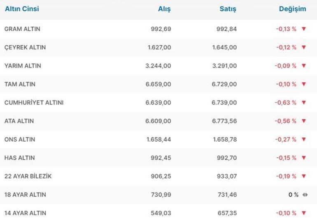Viewport: 317px width, 219px height.
Task: Click GRAM ALTIN selling price 992,84
Action: tap(226, 29)
